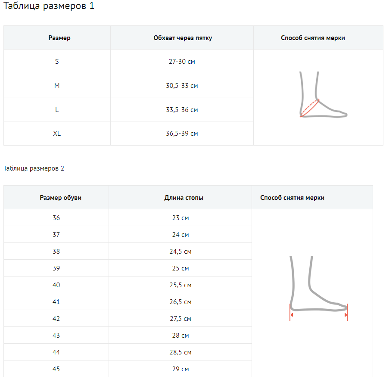Select the size XL cell
The height and width of the screenshot is (379, 386).
(x=57, y=134)
